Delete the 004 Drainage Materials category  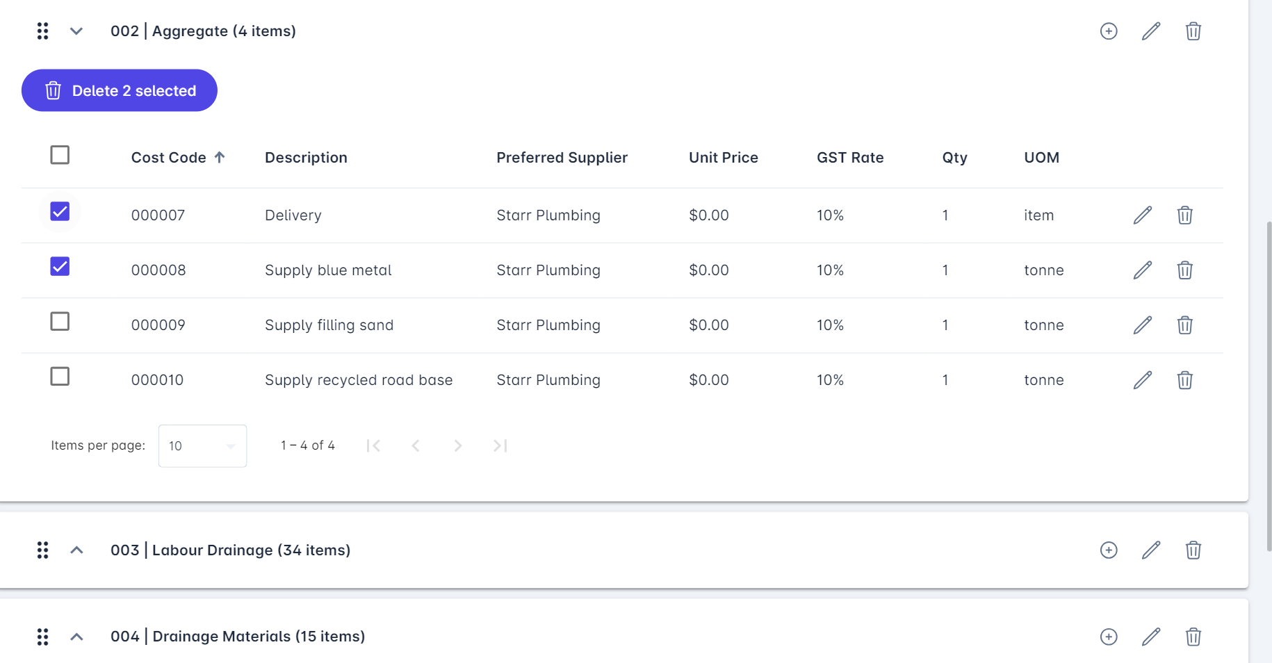[x=1193, y=637]
